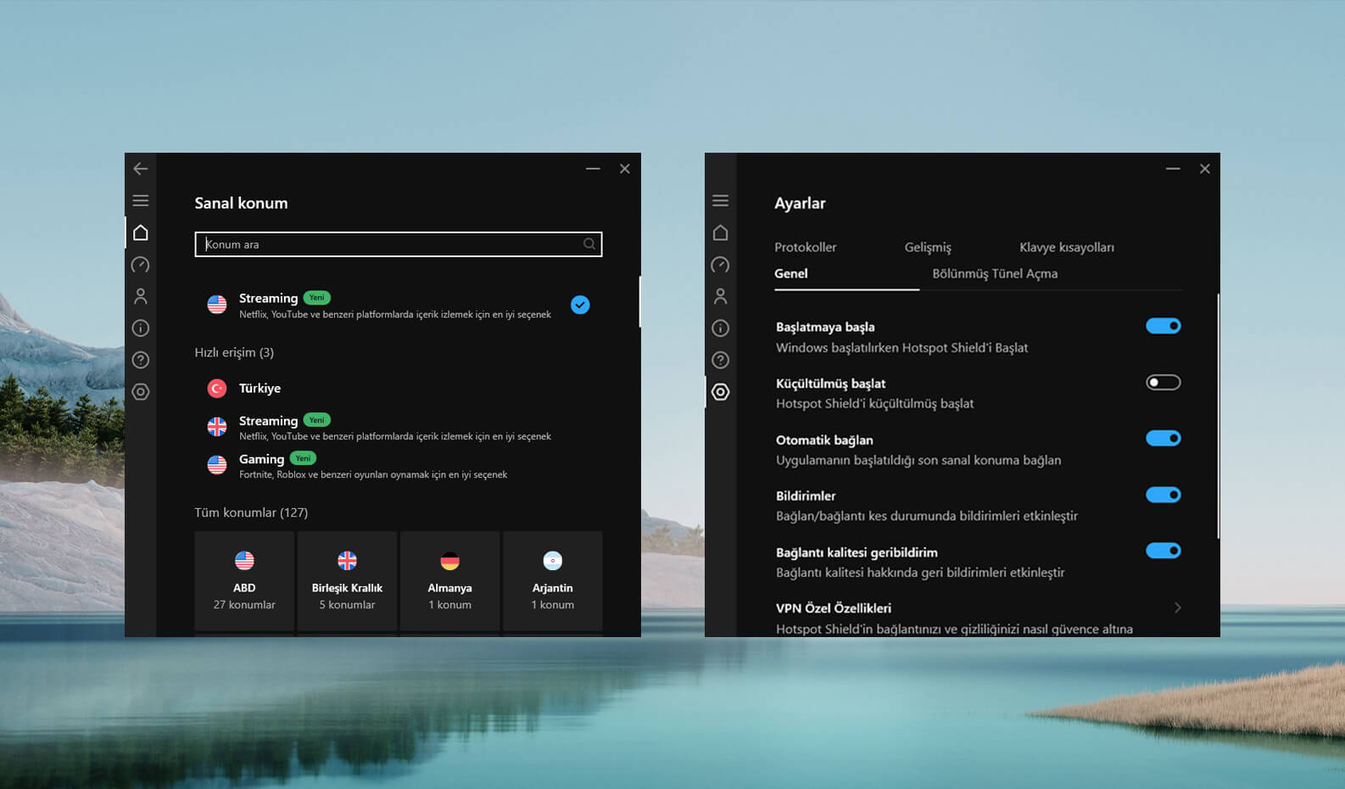
Task: Select Birleşik Krallık location tile
Action: [x=347, y=581]
